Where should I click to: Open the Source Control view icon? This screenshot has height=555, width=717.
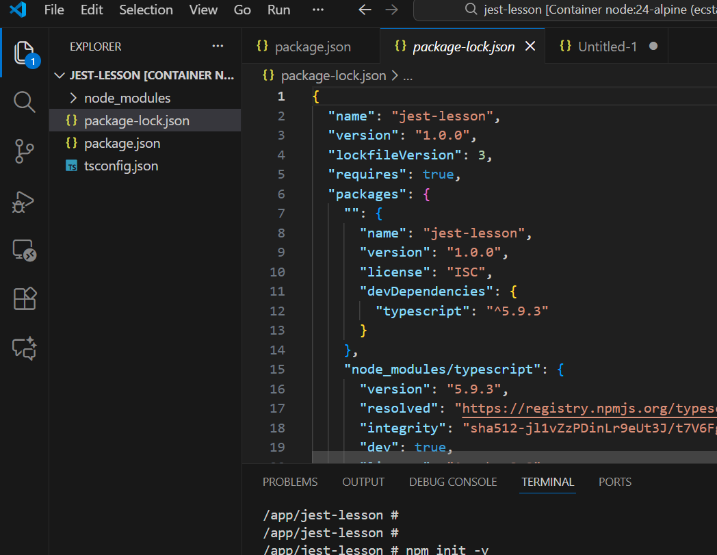(24, 151)
